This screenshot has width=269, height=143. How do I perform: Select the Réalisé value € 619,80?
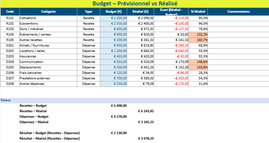[x=141, y=45]
